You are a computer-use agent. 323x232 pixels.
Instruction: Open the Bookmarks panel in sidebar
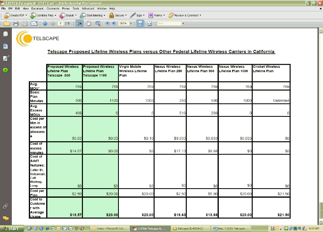[x=6, y=46]
